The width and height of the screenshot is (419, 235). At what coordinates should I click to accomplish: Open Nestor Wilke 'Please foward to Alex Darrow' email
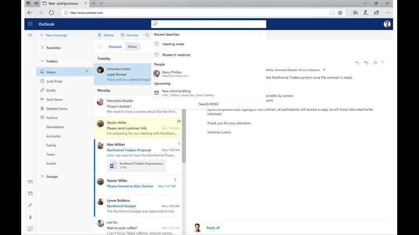(138, 184)
